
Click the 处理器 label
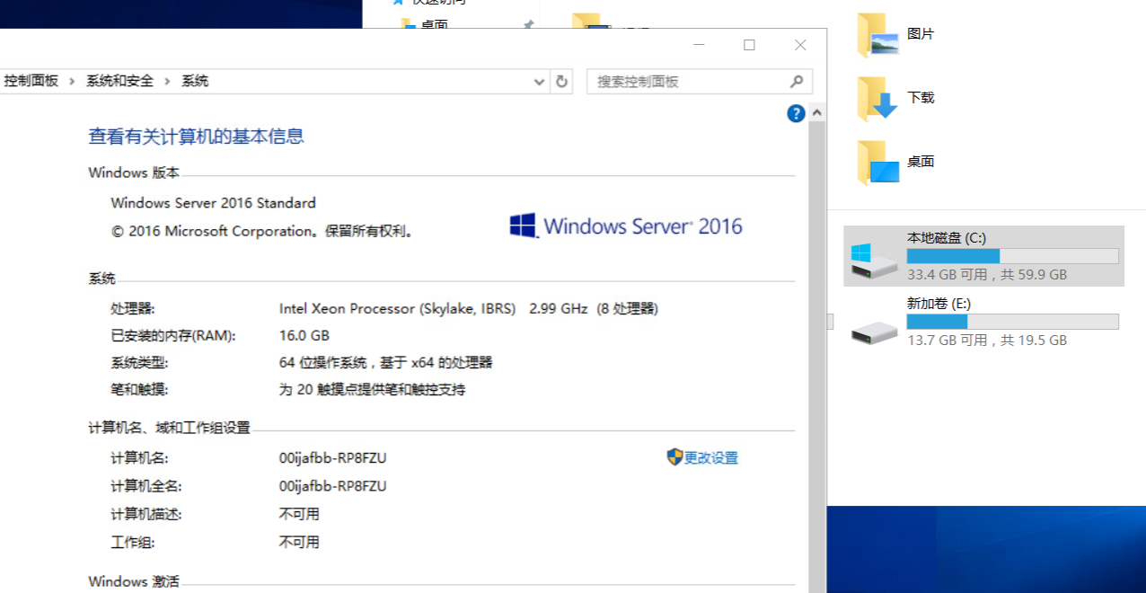[x=133, y=308]
